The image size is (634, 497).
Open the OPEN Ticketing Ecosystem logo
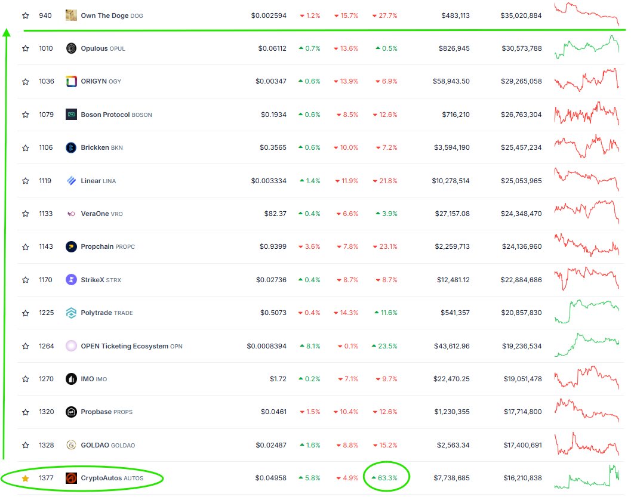71,346
